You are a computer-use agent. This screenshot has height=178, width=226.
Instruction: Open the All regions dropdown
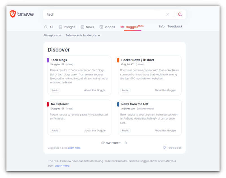click(53, 35)
